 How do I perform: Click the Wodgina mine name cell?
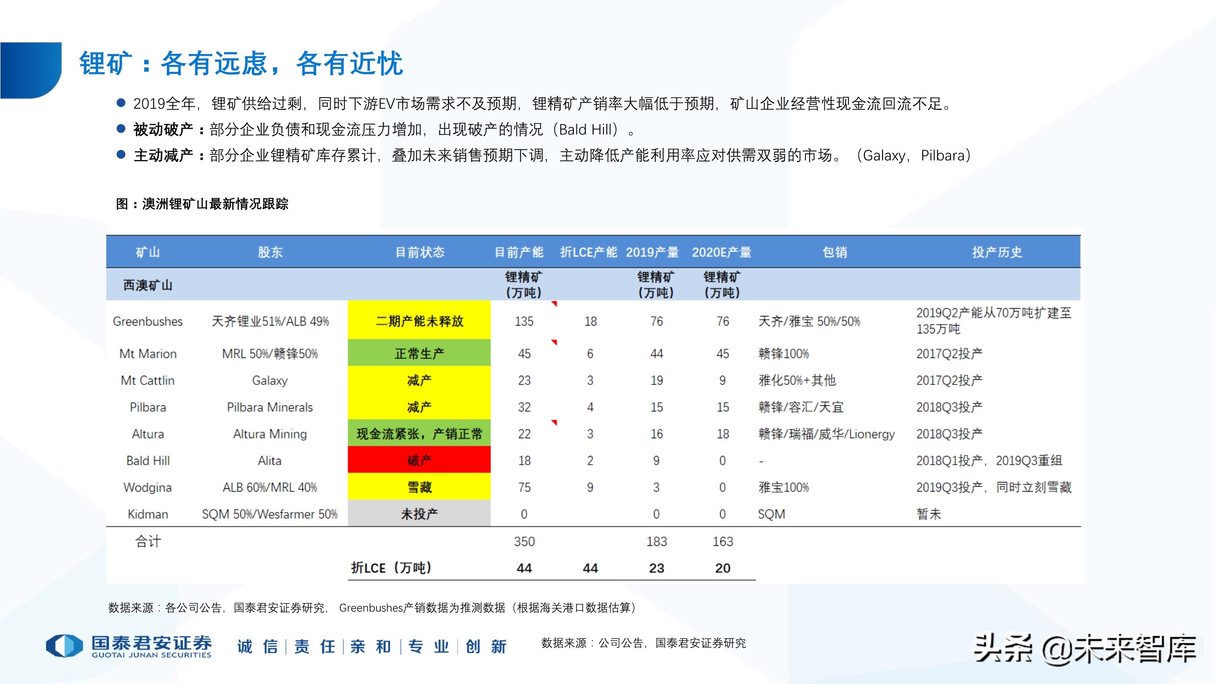pos(148,487)
